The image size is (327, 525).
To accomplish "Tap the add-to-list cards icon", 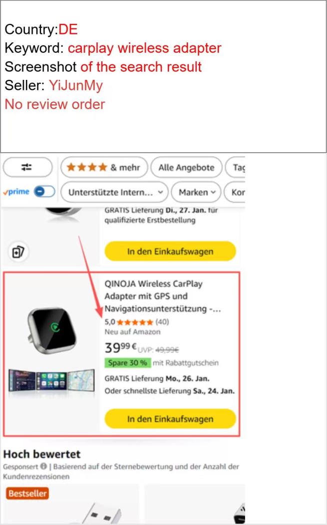I will (x=18, y=252).
